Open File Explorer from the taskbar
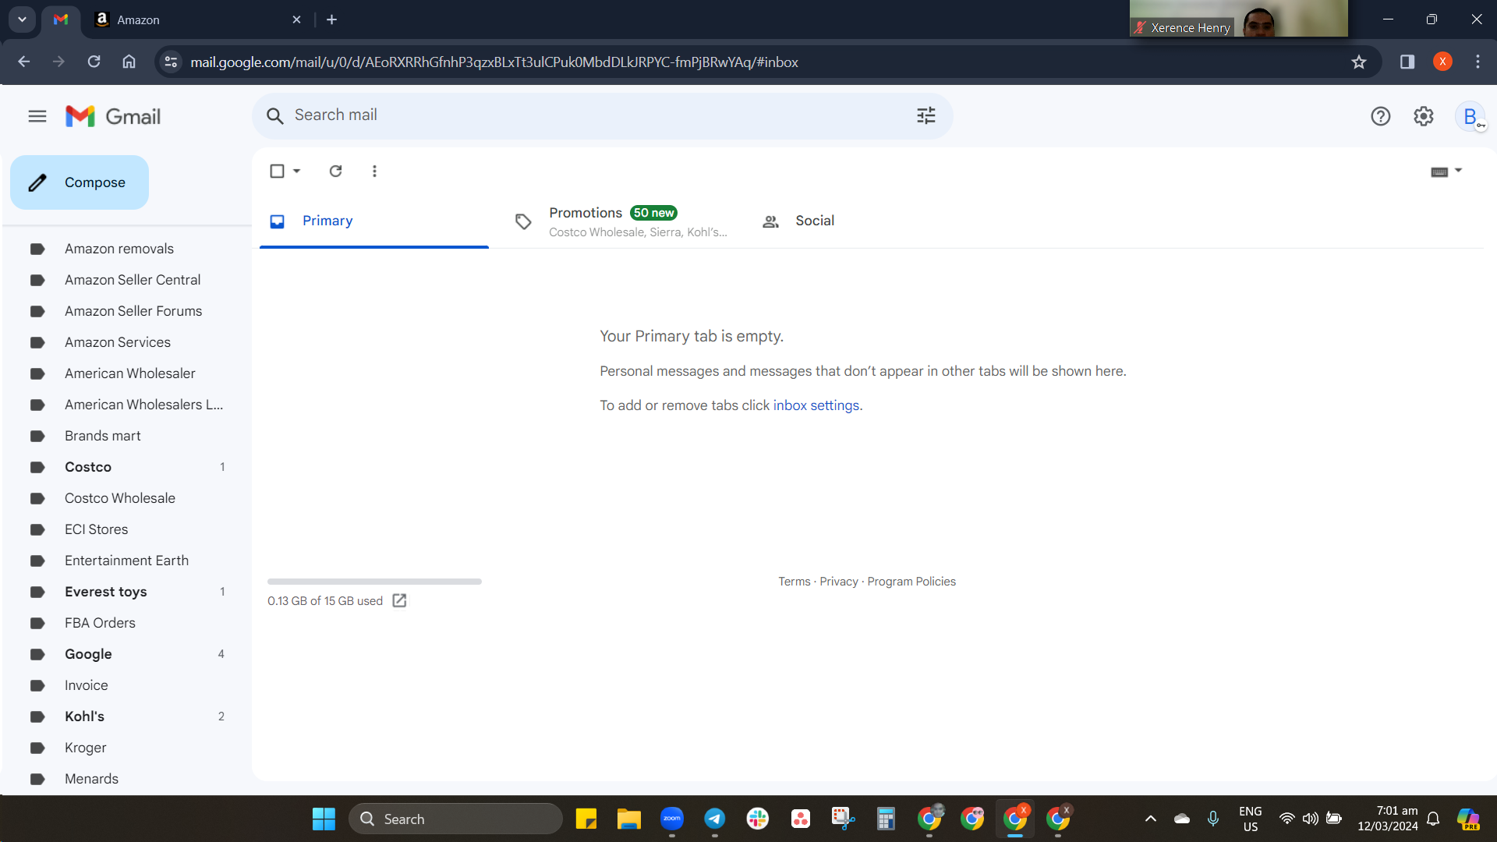This screenshot has height=842, width=1497. pos(629,819)
